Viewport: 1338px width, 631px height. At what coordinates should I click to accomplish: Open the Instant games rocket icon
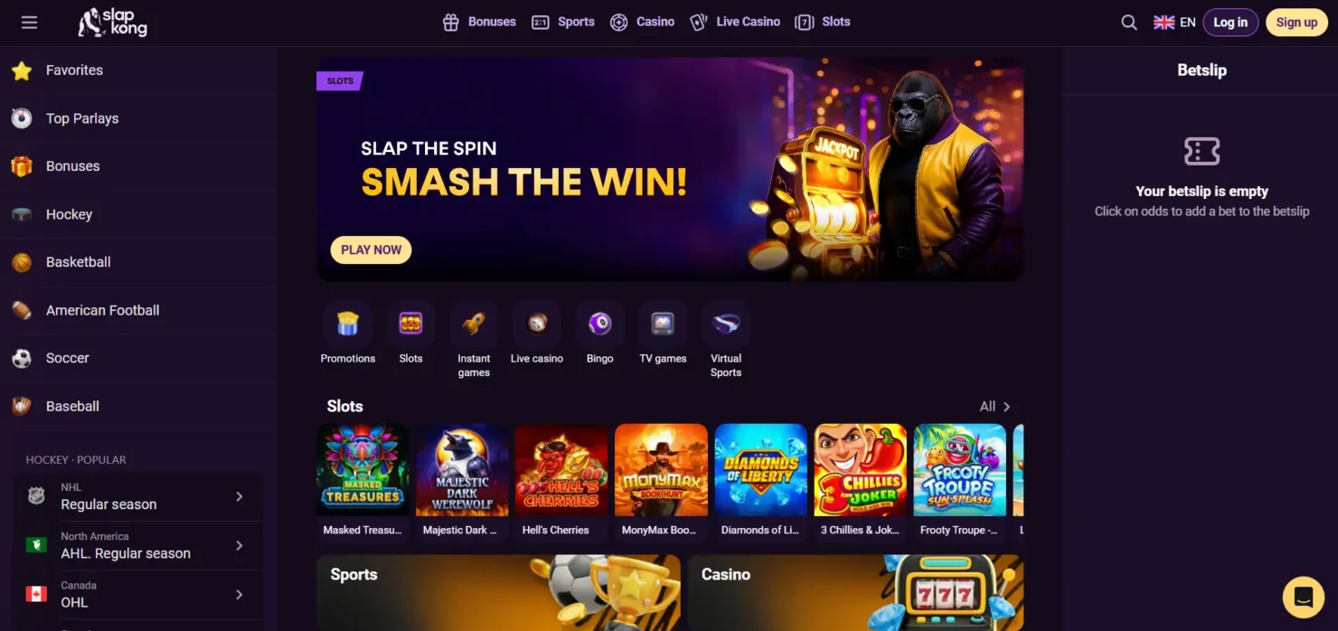point(474,324)
